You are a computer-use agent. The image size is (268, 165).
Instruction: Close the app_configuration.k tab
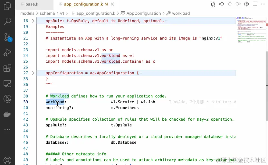112,4
